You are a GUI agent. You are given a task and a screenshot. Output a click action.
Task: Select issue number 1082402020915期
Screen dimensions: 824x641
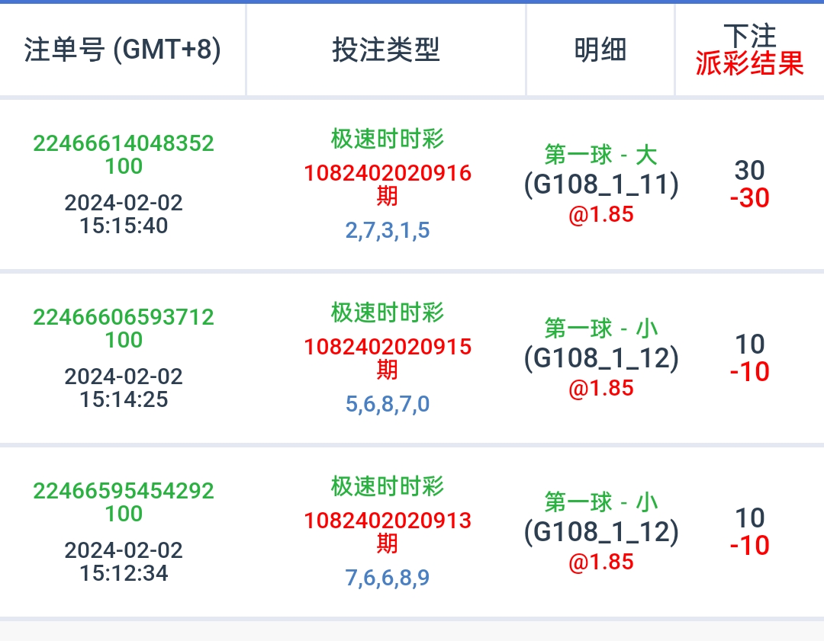pos(388,358)
